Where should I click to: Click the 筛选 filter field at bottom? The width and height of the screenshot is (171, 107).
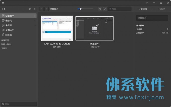pos(19,104)
